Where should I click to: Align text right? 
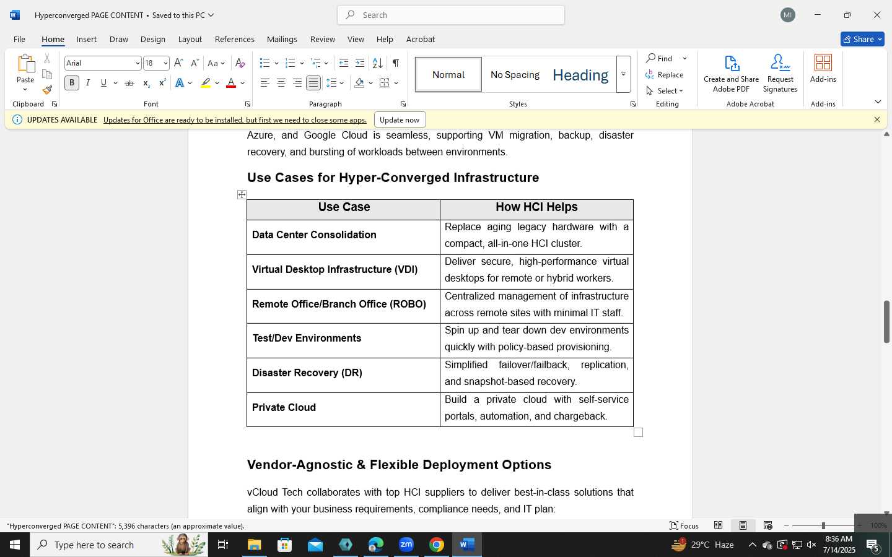click(x=297, y=83)
